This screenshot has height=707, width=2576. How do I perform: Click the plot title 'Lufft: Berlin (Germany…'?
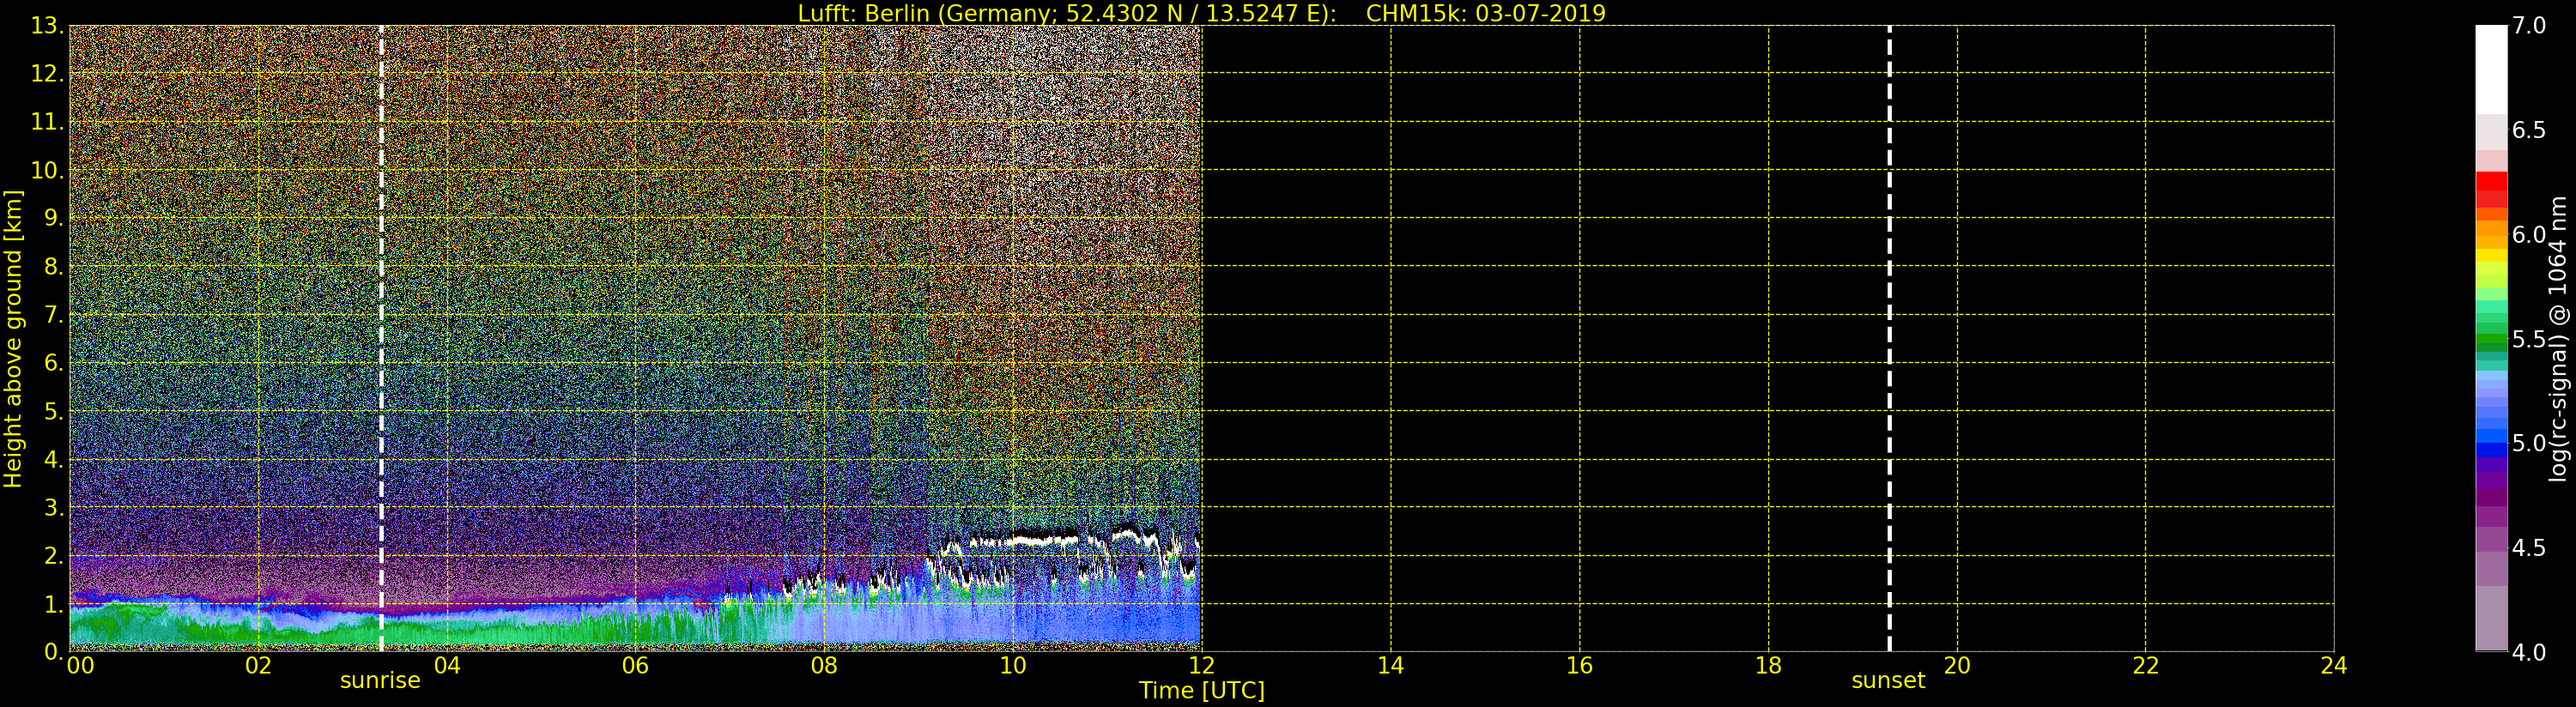1201,13
